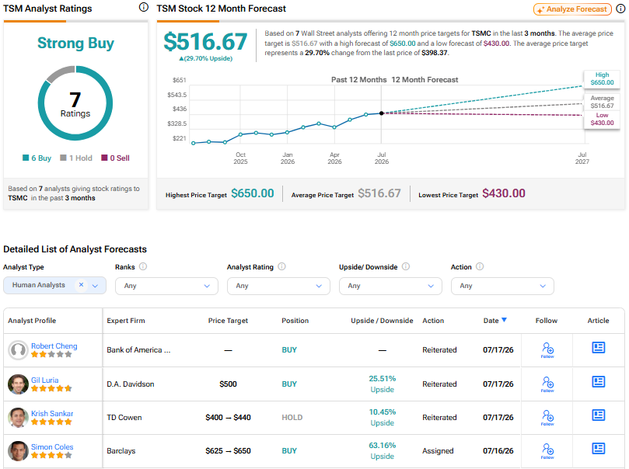The height and width of the screenshot is (469, 629).
Task: Click info icon next to Analyze Forecast
Action: click(x=620, y=9)
